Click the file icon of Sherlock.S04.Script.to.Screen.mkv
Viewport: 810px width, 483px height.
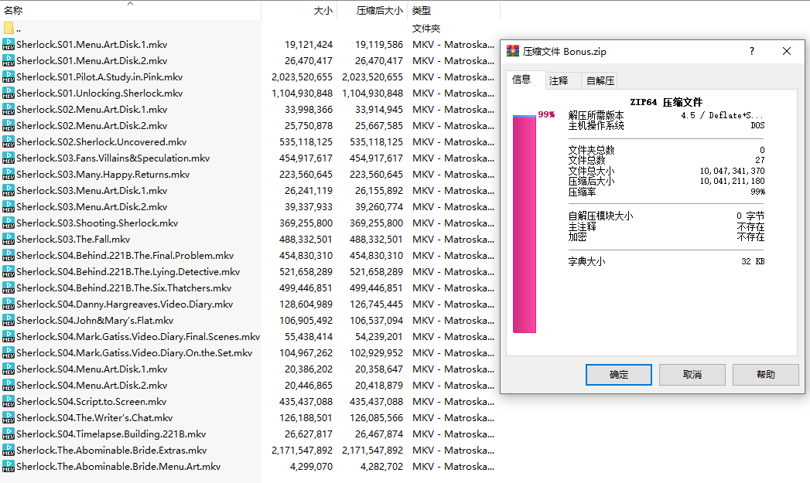(x=9, y=402)
